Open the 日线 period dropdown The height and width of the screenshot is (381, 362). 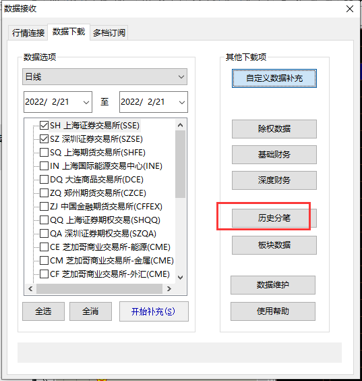(104, 77)
